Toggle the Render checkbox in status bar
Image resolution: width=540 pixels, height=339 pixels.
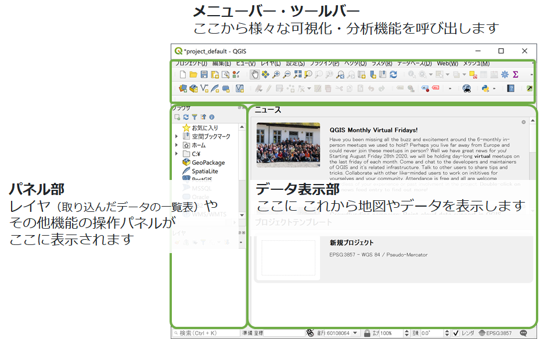[x=456, y=333]
